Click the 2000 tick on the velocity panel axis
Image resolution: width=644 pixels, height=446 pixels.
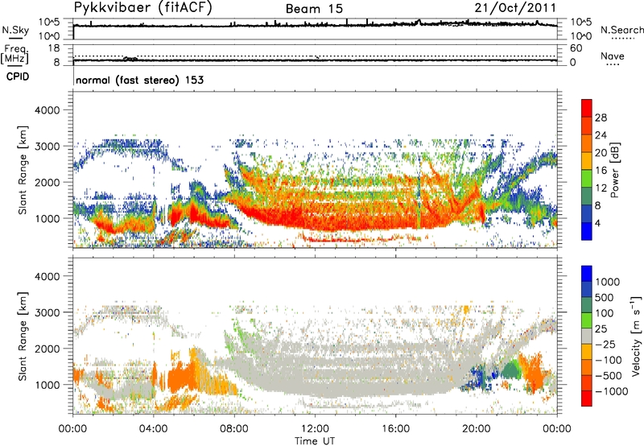[47, 349]
